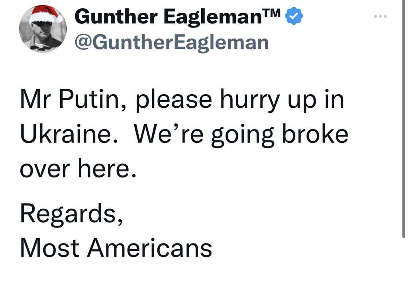Click the sunglasses in the profile photo
The image size is (408, 286).
[x=41, y=24]
